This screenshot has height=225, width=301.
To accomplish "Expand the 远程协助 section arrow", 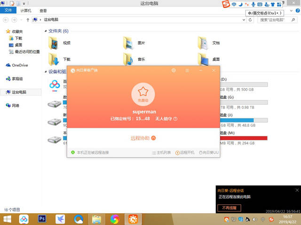I will pos(153,138).
